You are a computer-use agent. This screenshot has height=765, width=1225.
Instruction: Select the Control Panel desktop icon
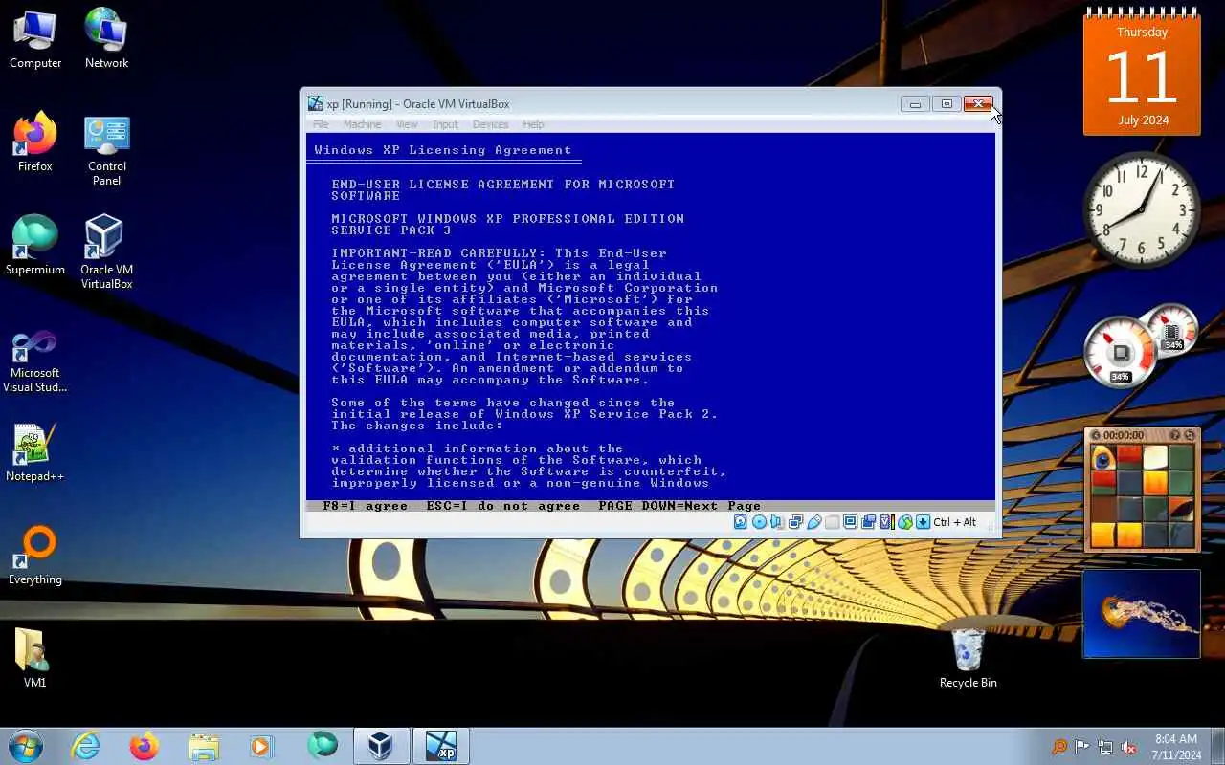[106, 151]
